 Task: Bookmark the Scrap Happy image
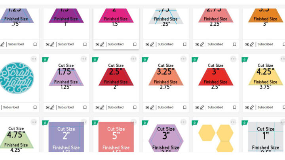35,107
